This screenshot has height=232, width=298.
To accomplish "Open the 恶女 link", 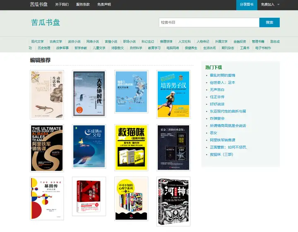I will 214,133.
